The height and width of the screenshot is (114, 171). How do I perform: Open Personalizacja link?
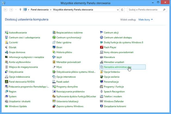[x=111, y=82]
